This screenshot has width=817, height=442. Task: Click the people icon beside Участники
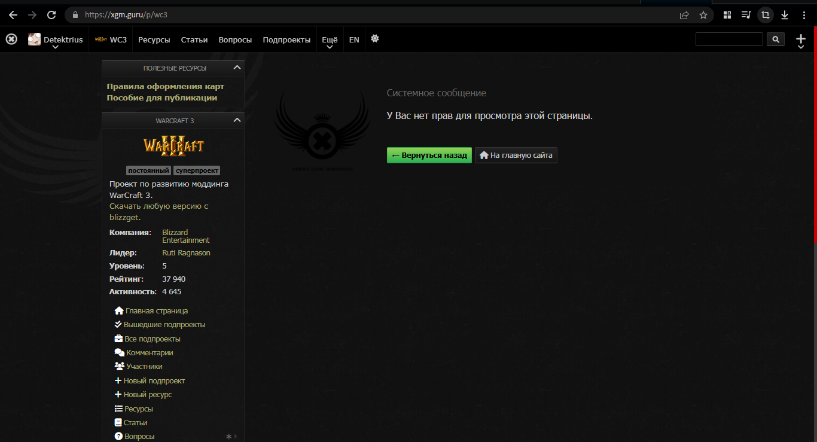coord(119,367)
